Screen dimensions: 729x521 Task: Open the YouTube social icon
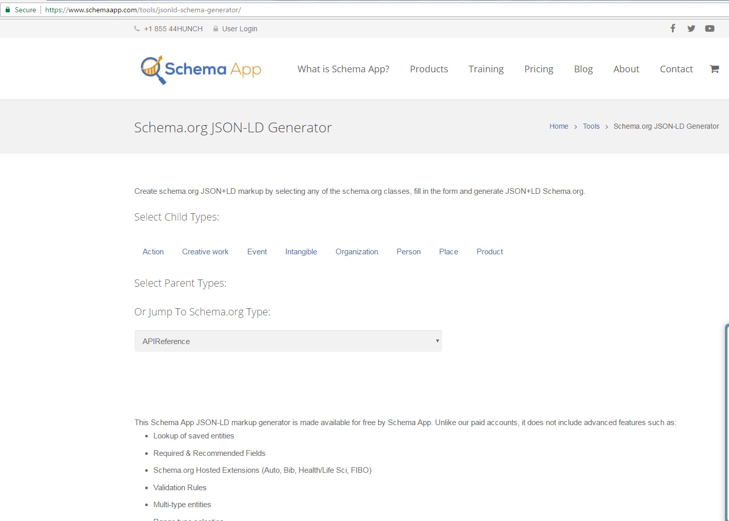(710, 28)
